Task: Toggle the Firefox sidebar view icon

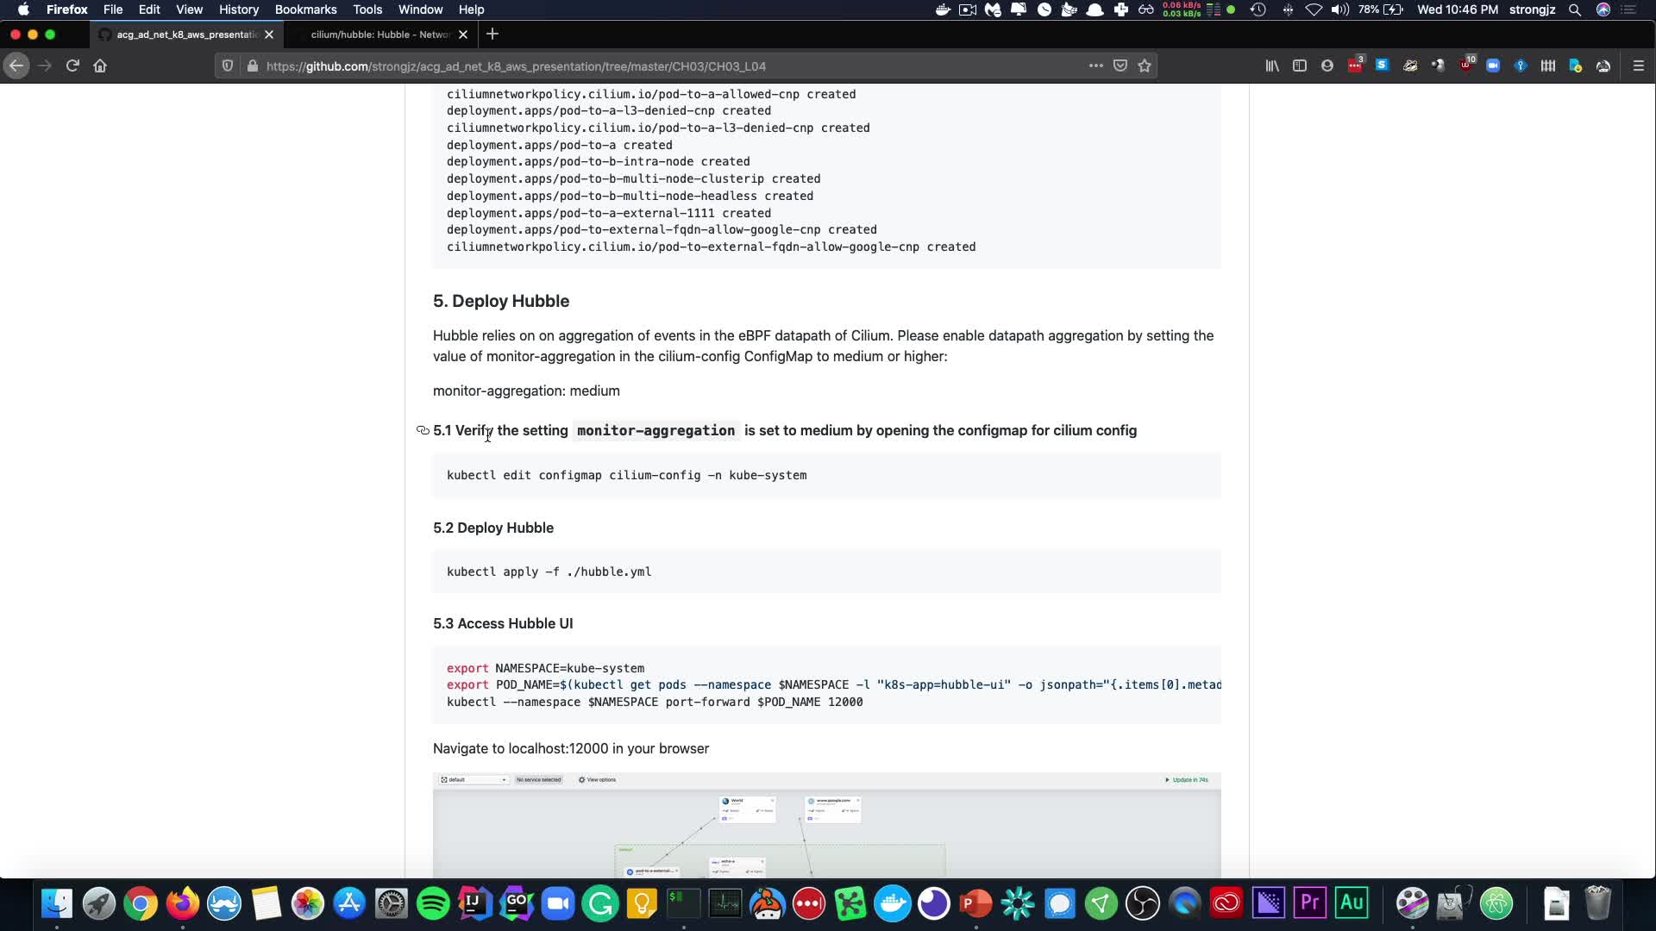Action: pos(1300,66)
